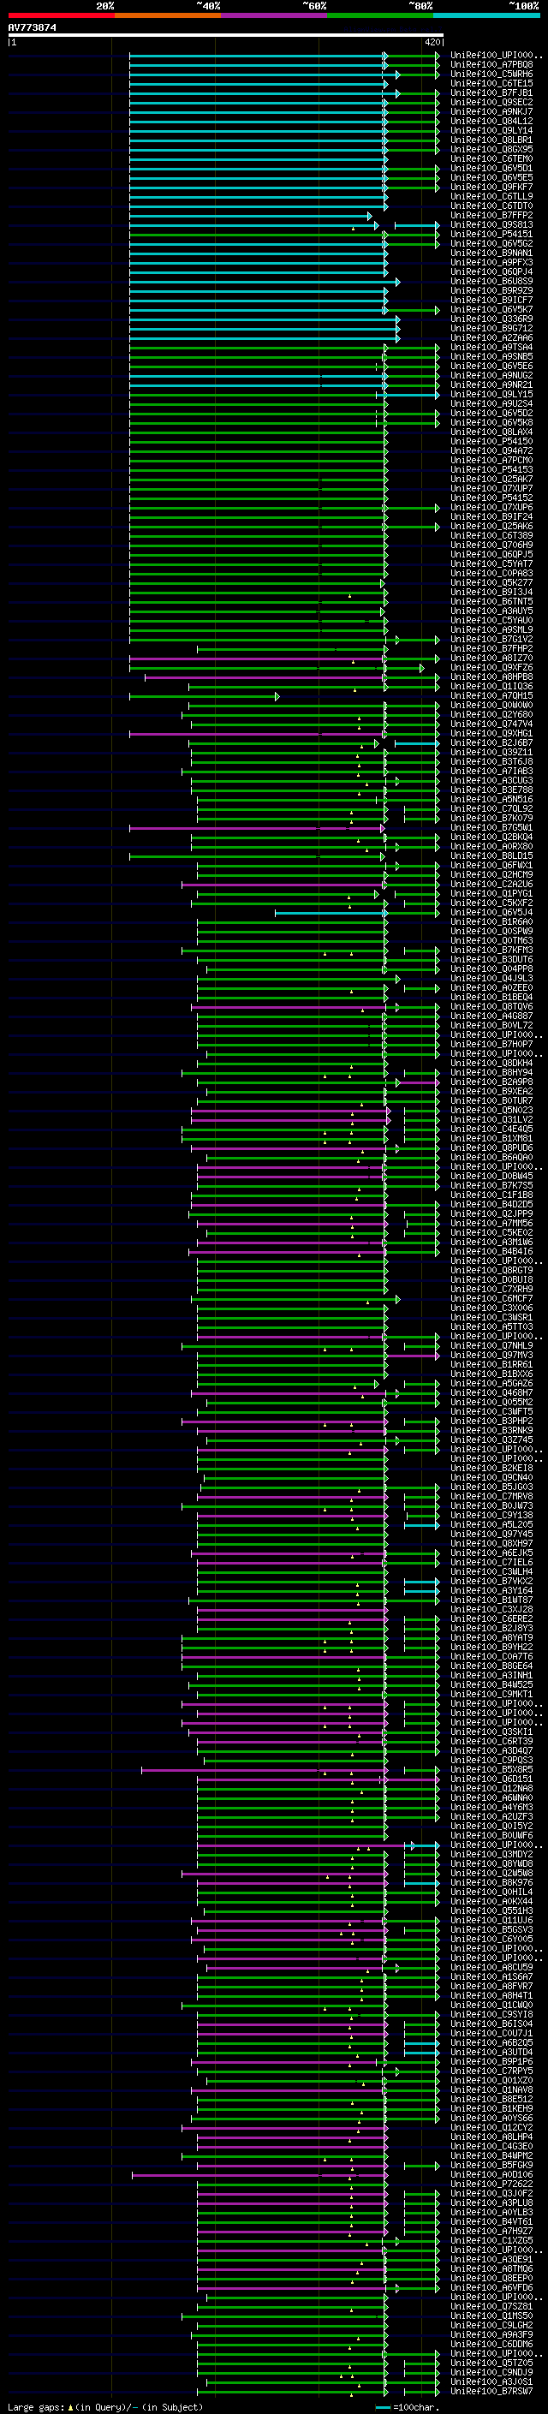Image resolution: width=548 pixels, height=2414 pixels.
Task: Select the UniRef100_P72622 label
Action: (491, 2185)
